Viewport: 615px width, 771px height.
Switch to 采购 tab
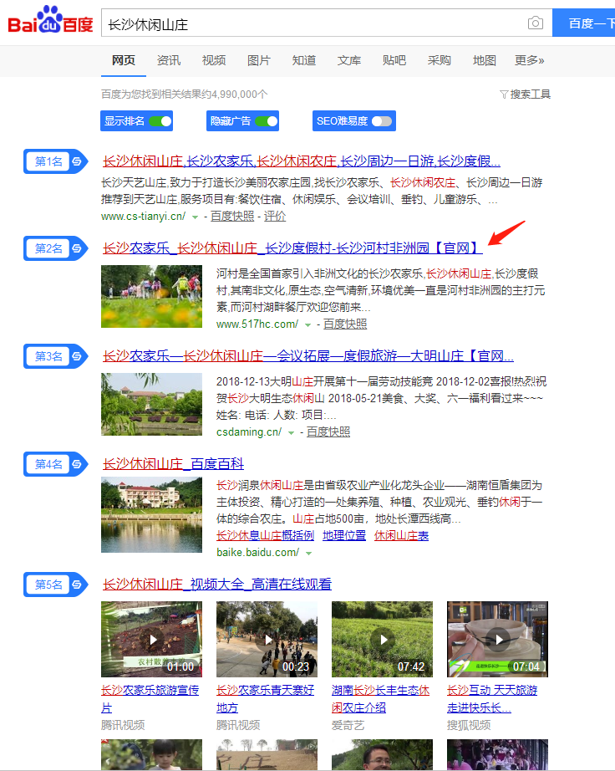tap(440, 60)
